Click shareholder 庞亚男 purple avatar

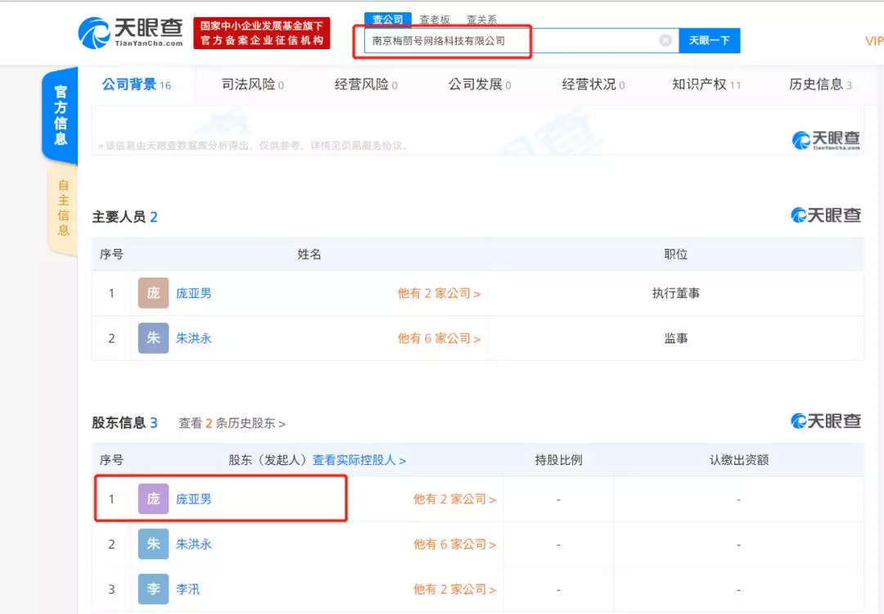click(153, 499)
